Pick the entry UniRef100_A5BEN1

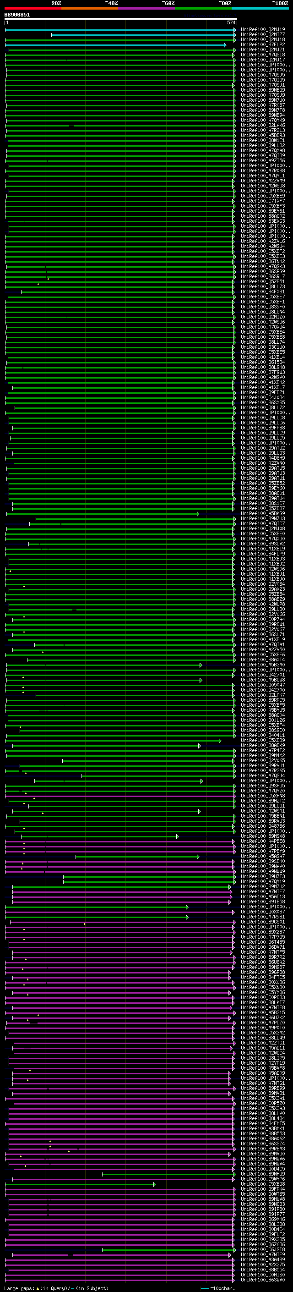263,815
